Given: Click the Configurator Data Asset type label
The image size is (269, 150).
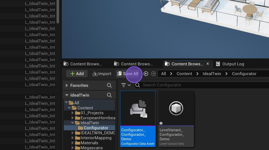Looking at the screenshot, I should point(138,144).
